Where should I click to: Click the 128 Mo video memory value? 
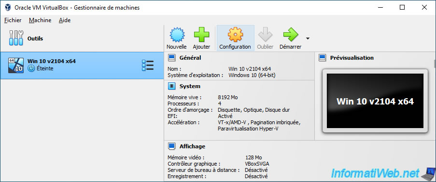click(x=253, y=157)
